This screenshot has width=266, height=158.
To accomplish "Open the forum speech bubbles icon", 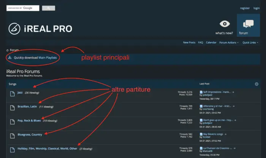I will click(x=249, y=24).
